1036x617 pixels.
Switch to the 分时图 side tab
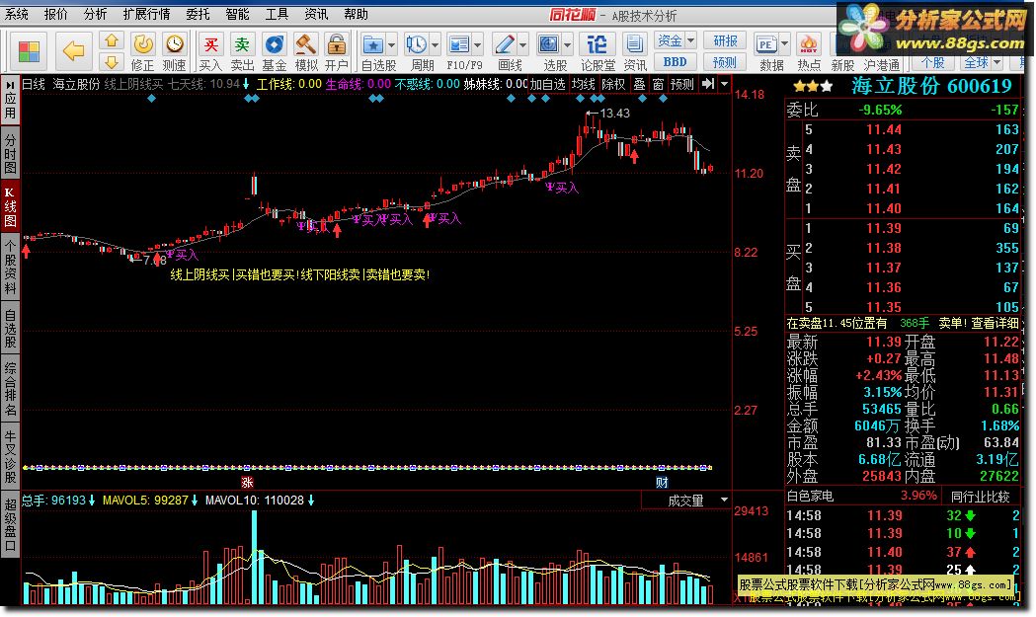10,153
